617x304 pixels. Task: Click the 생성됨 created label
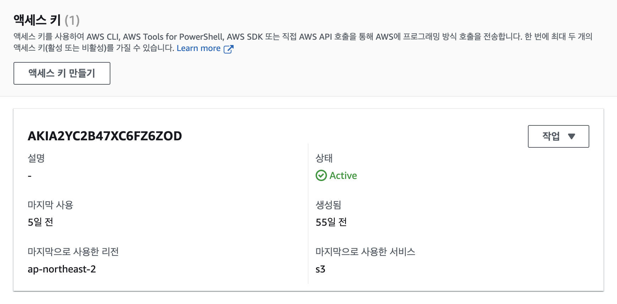(328, 205)
